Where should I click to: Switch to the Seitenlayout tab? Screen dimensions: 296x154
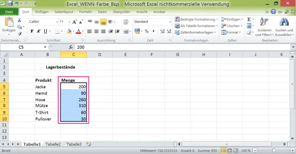(64, 12)
